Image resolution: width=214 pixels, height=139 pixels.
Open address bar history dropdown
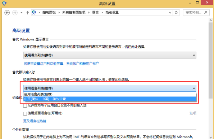[170, 13]
